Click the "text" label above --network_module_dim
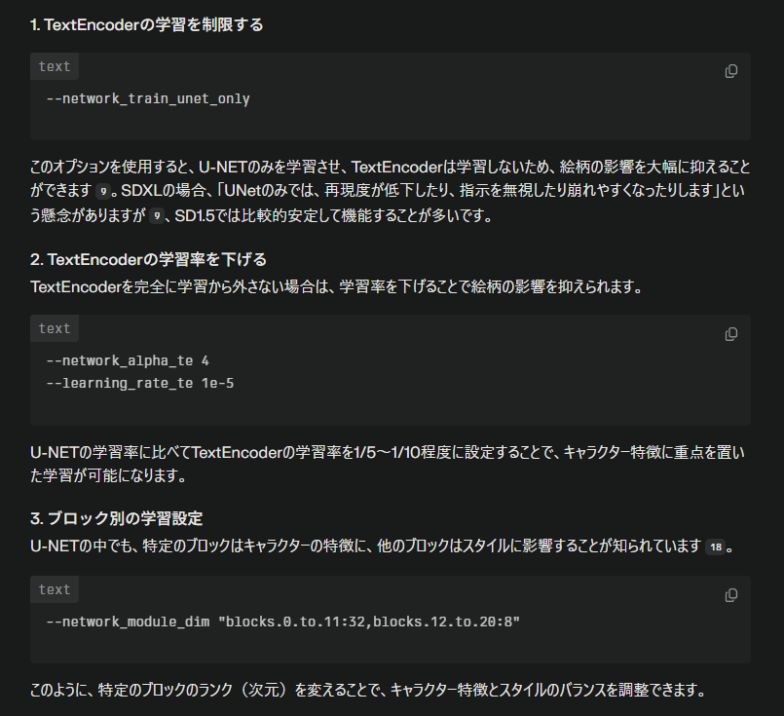 (x=55, y=590)
